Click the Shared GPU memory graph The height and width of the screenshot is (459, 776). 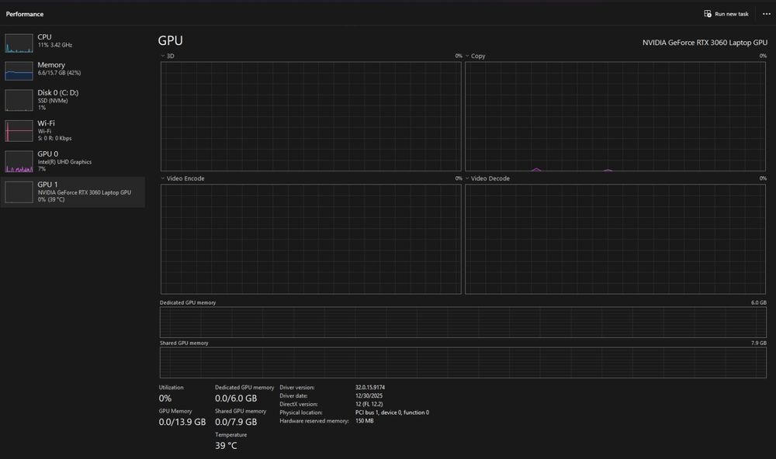pyautogui.click(x=462, y=363)
